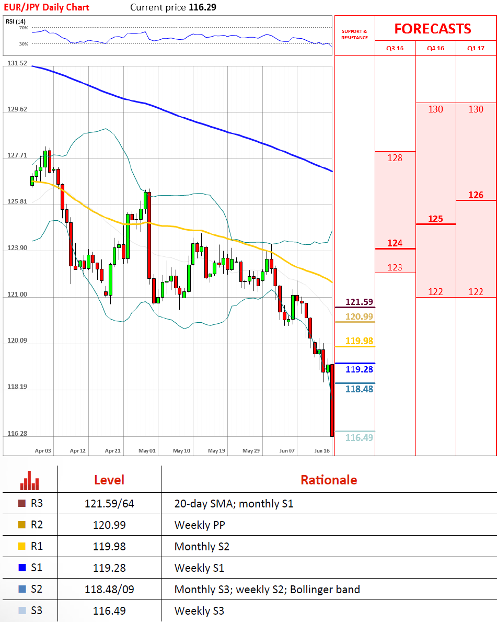
Task: Click the Q1 17 lower forecast 122
Action: 476,292
